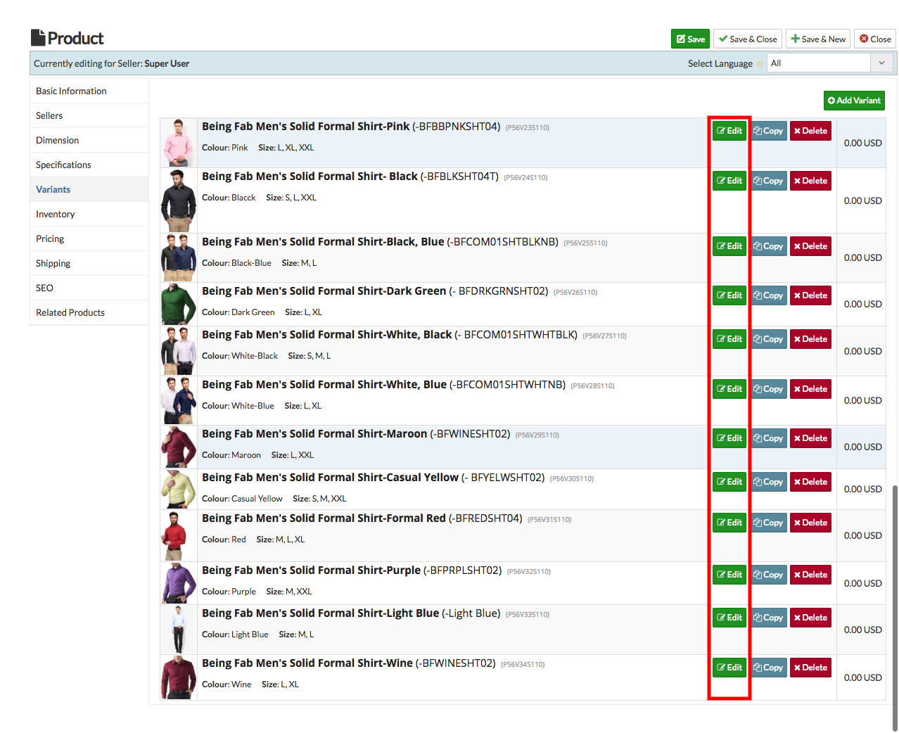
Task: Open the Inventory tab
Action: coord(89,214)
